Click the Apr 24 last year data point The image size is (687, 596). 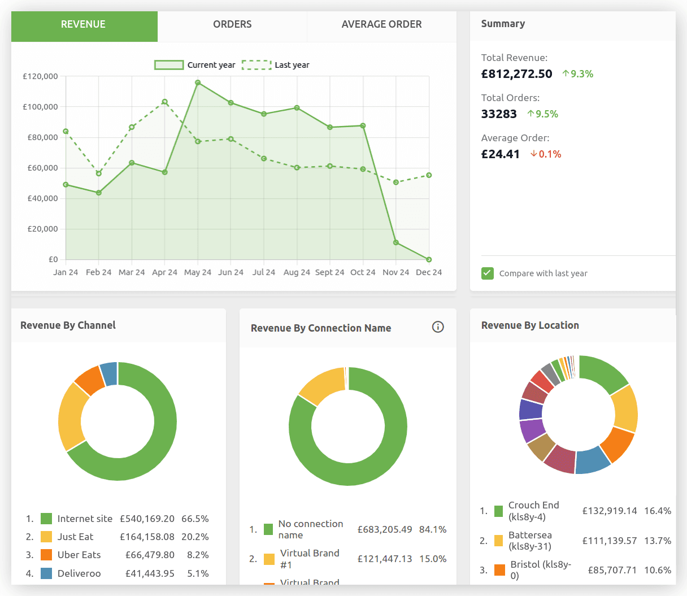164,102
